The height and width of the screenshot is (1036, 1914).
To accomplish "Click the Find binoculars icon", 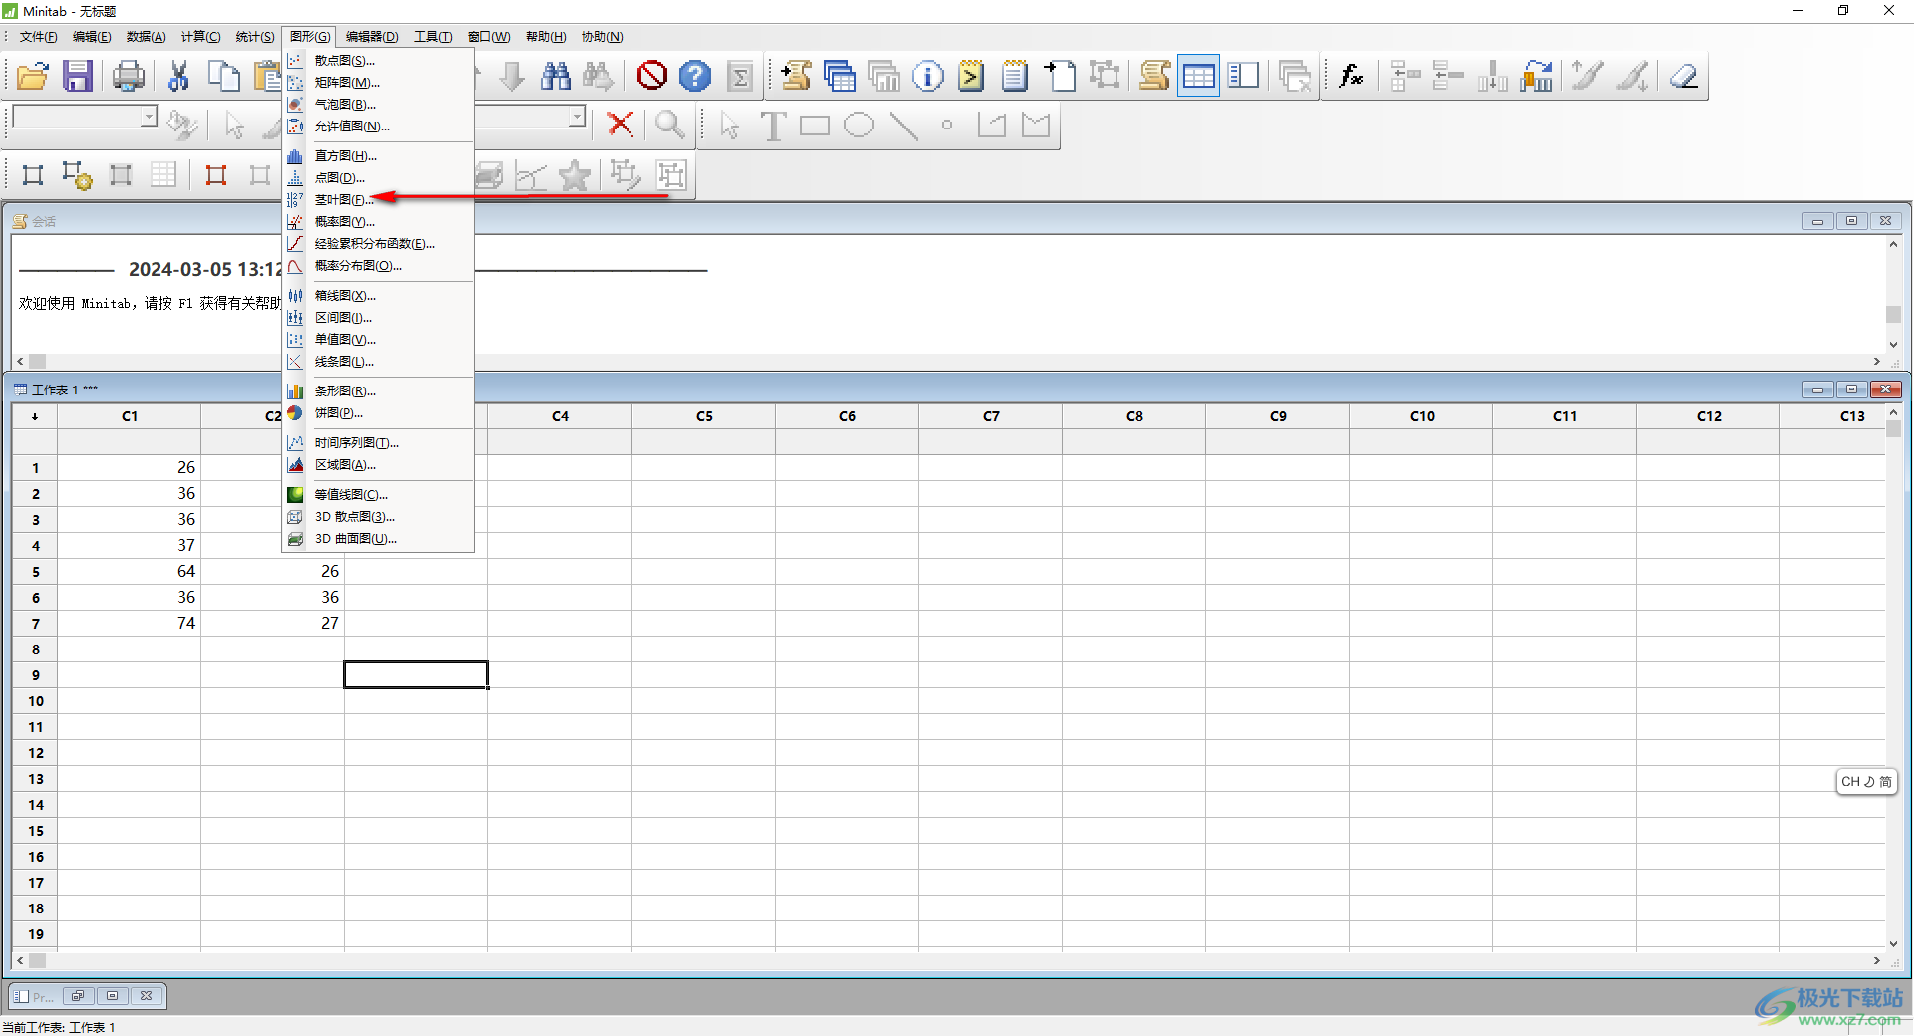I will [x=556, y=76].
